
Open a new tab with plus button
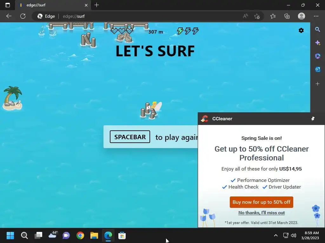pyautogui.click(x=96, y=5)
